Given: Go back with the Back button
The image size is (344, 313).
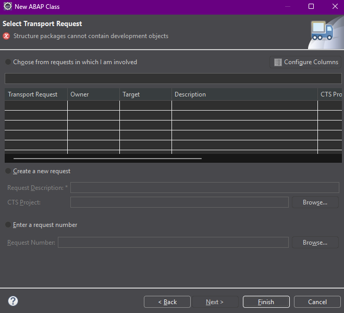Looking at the screenshot, I should (x=167, y=302).
